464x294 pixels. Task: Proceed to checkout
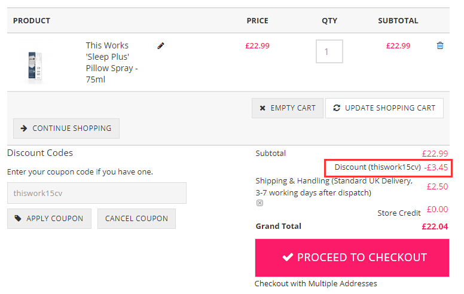coord(352,258)
